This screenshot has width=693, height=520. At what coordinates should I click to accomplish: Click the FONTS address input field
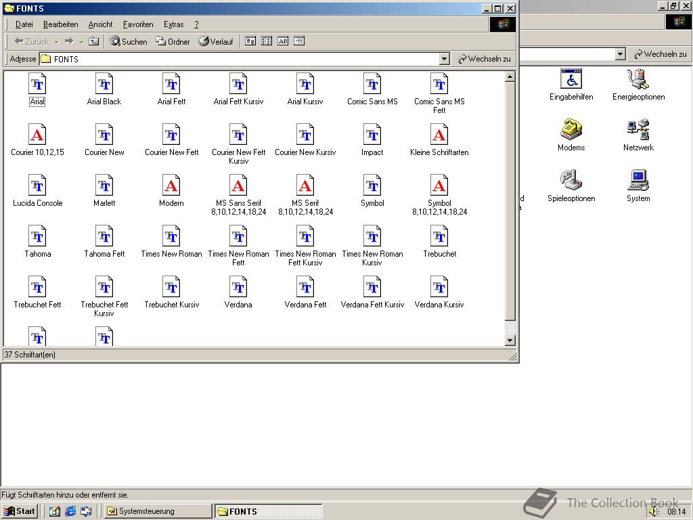click(x=240, y=59)
